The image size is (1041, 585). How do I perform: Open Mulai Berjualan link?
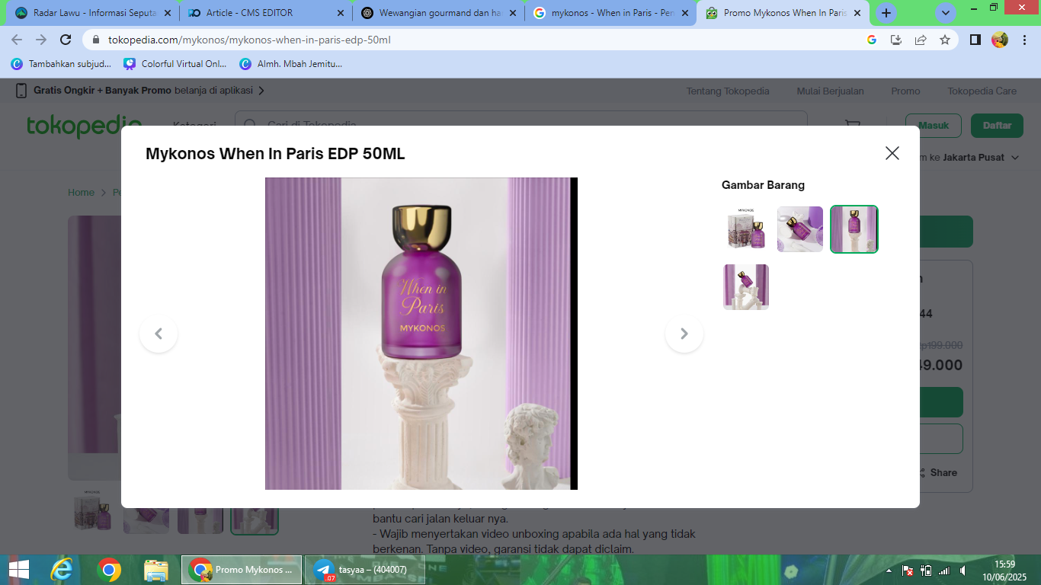tap(830, 91)
